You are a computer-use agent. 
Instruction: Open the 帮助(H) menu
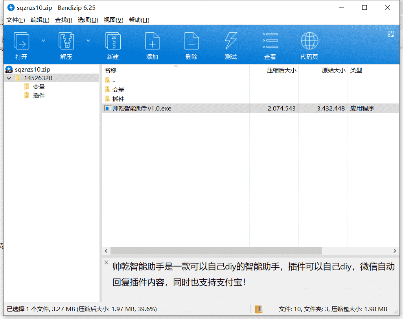click(x=139, y=20)
